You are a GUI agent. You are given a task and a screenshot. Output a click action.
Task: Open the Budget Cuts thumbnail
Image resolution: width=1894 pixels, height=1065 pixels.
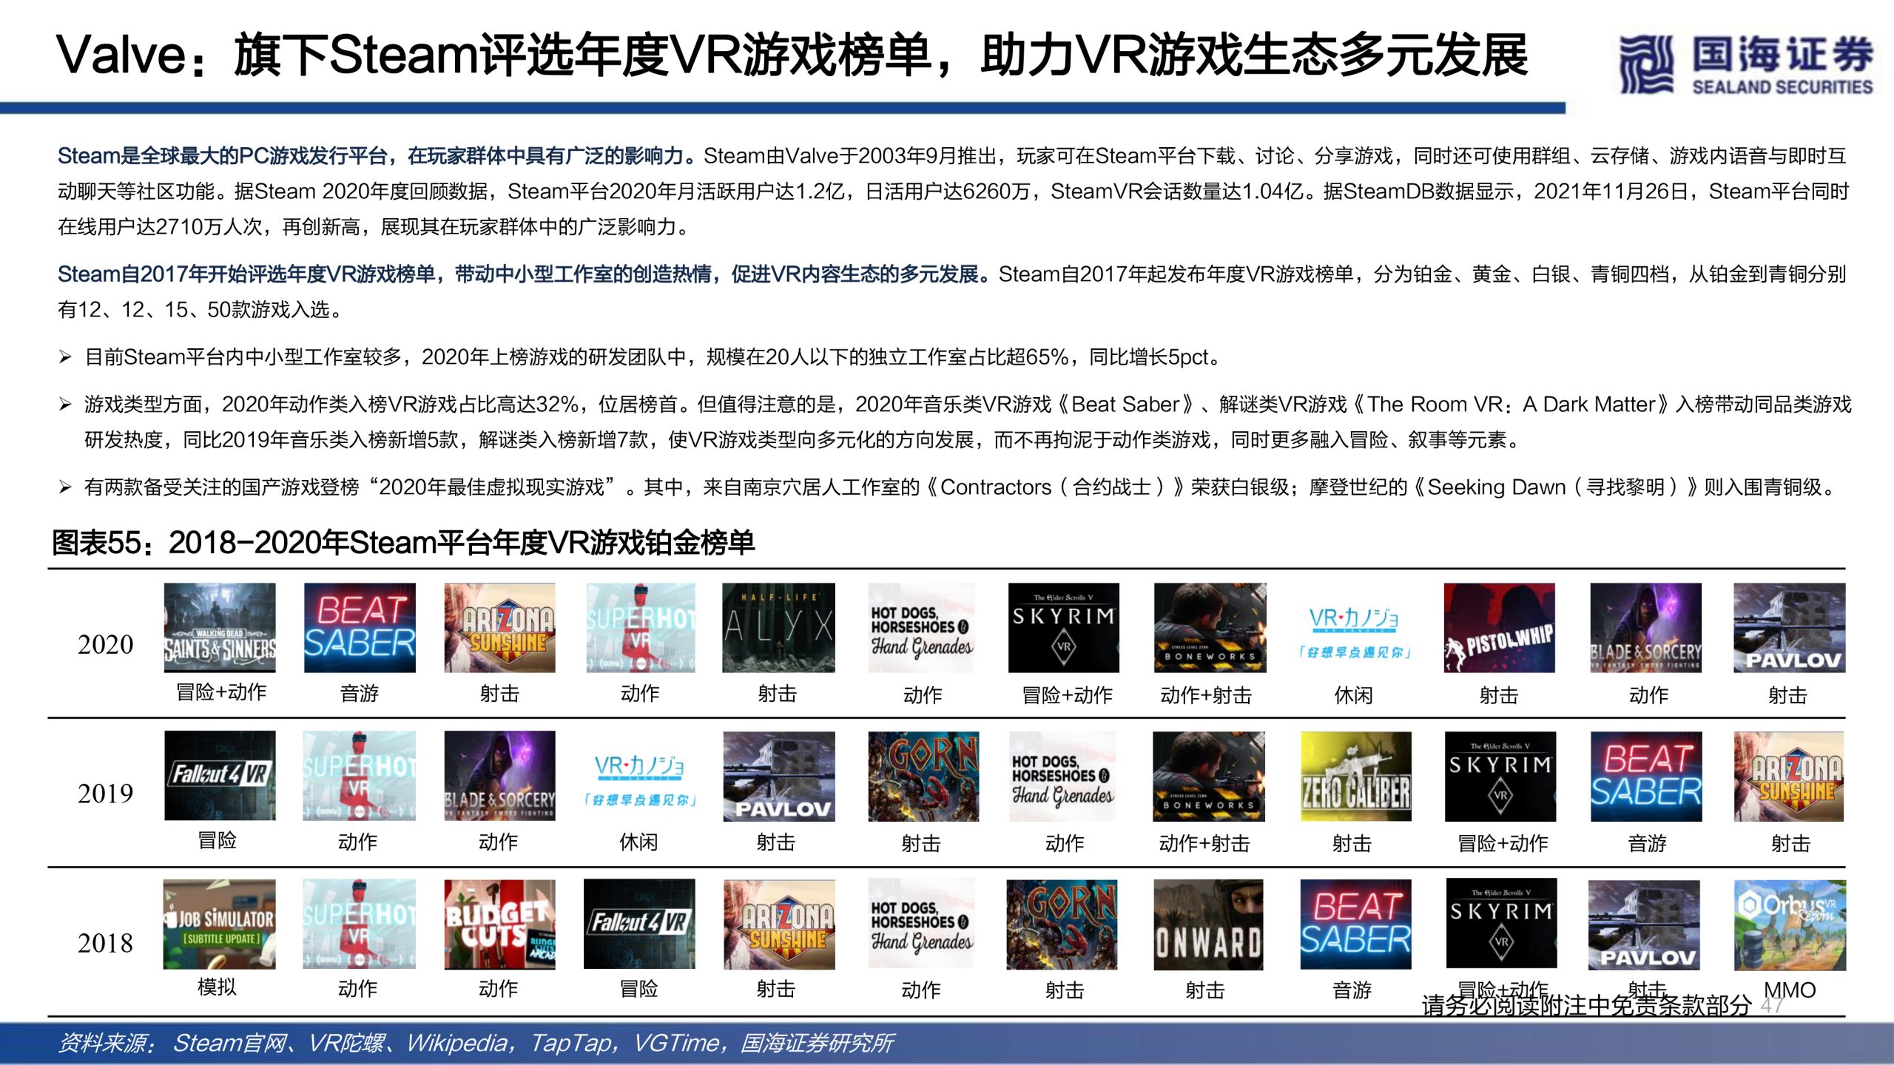tap(499, 924)
